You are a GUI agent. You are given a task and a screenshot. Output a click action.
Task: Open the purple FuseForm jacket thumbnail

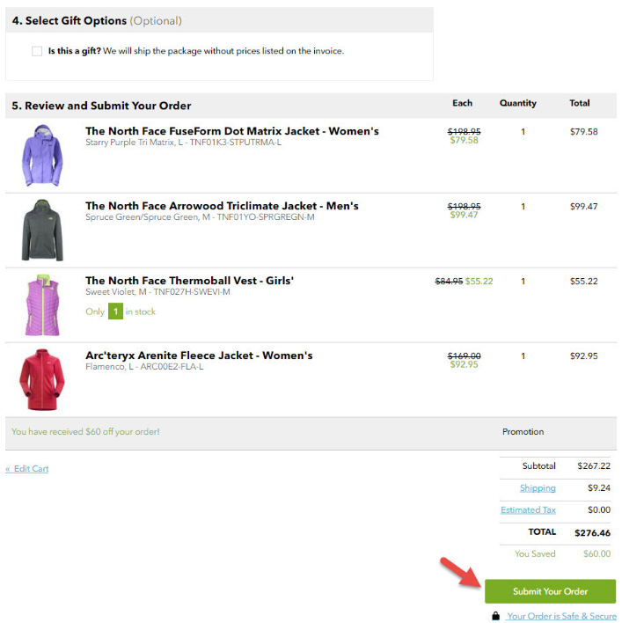click(x=42, y=155)
